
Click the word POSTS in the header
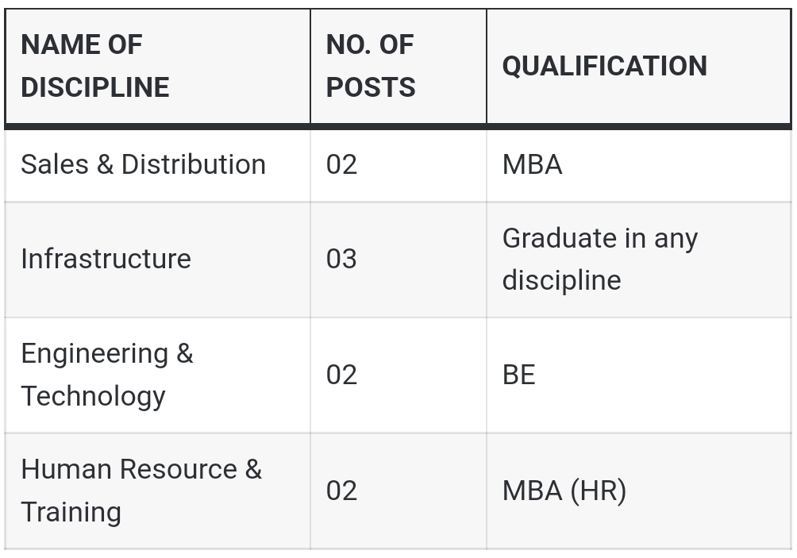371,87
